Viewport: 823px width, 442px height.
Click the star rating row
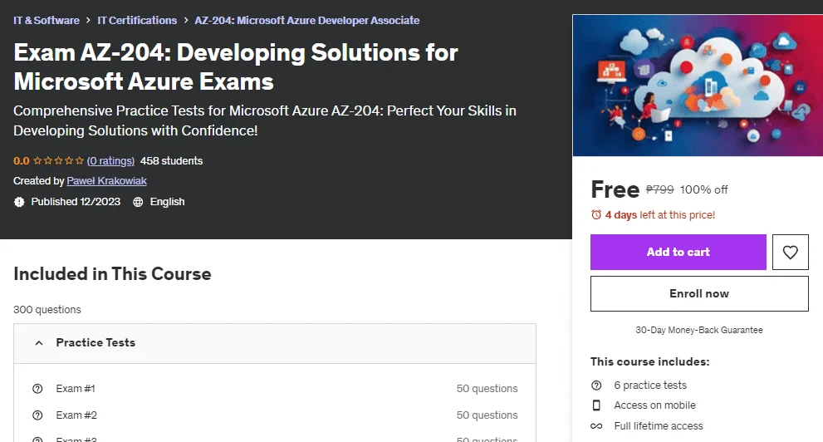(58, 161)
